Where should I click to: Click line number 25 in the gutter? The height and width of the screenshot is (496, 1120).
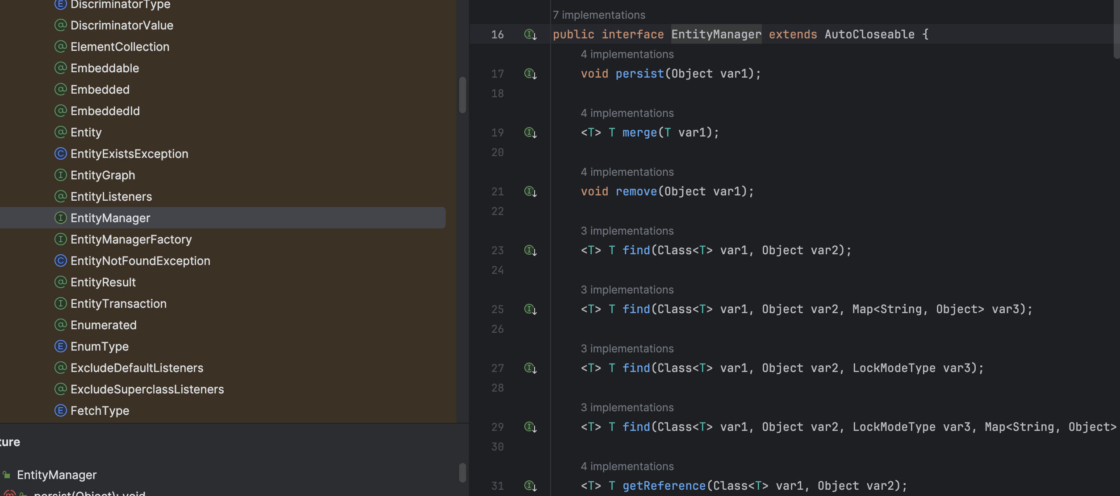tap(497, 309)
